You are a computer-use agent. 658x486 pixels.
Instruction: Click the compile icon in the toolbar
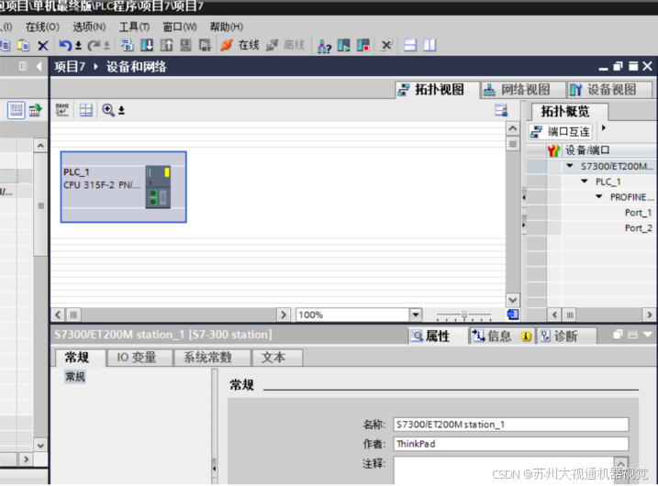[128, 45]
